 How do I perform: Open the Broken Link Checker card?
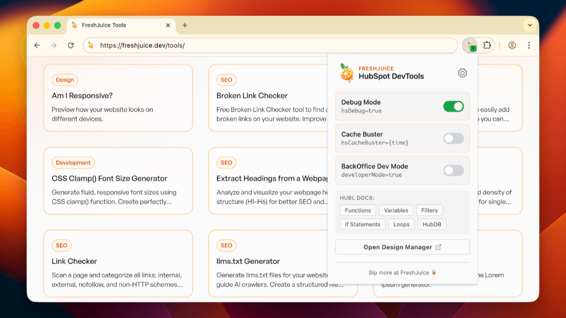(x=268, y=98)
